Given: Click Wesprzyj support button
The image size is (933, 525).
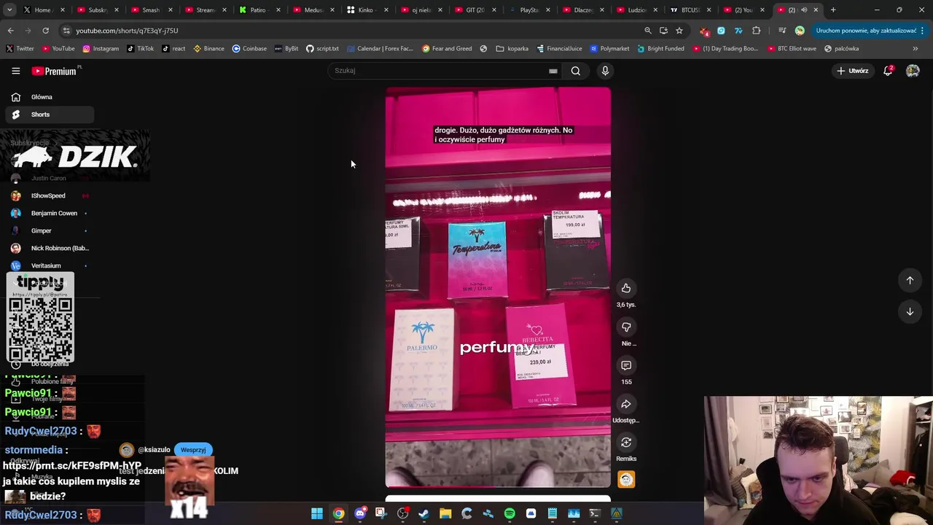Looking at the screenshot, I should coord(193,450).
